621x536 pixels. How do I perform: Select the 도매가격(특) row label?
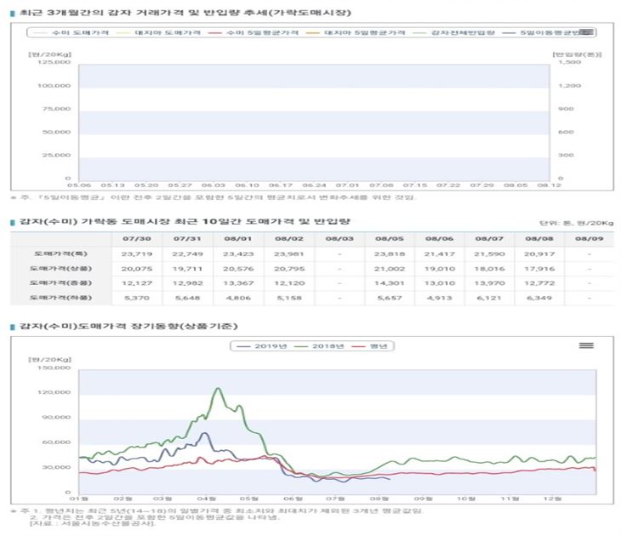[60, 254]
